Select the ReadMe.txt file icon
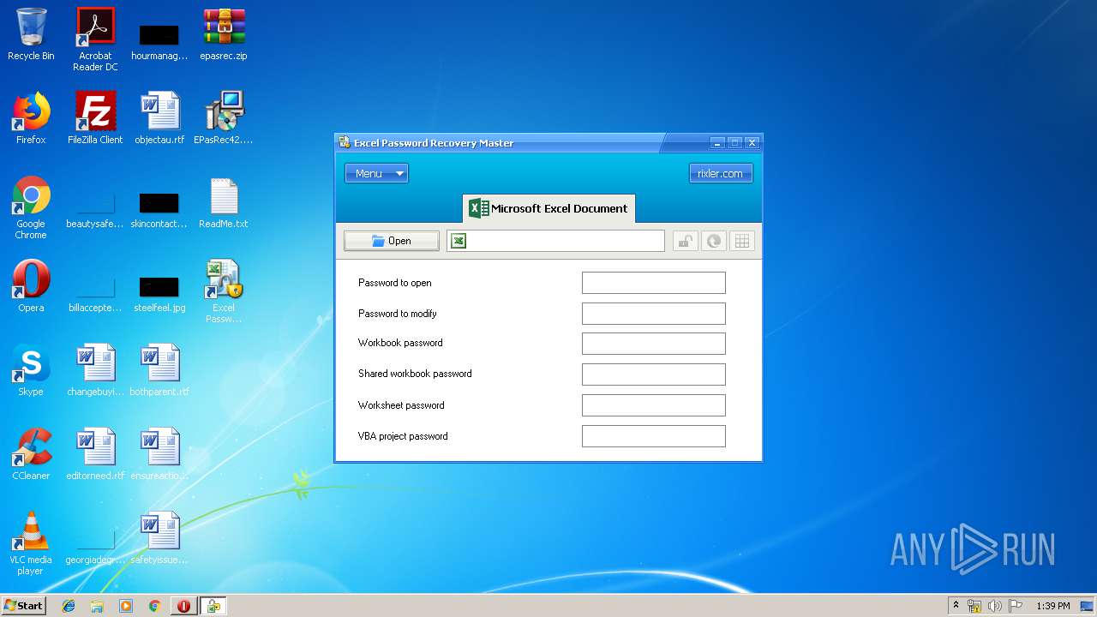This screenshot has height=617, width=1097. point(224,203)
